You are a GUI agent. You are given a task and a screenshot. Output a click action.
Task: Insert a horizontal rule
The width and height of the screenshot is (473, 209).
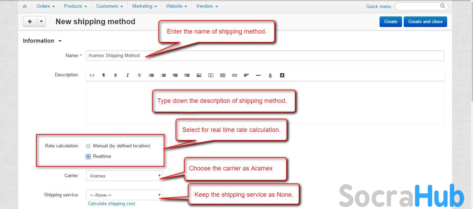pyautogui.click(x=258, y=75)
